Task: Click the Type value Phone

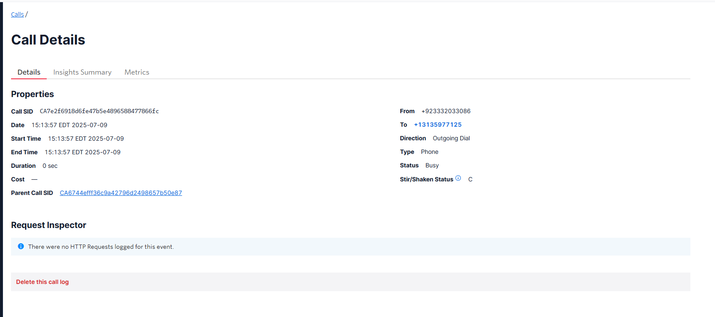Action: [x=430, y=152]
